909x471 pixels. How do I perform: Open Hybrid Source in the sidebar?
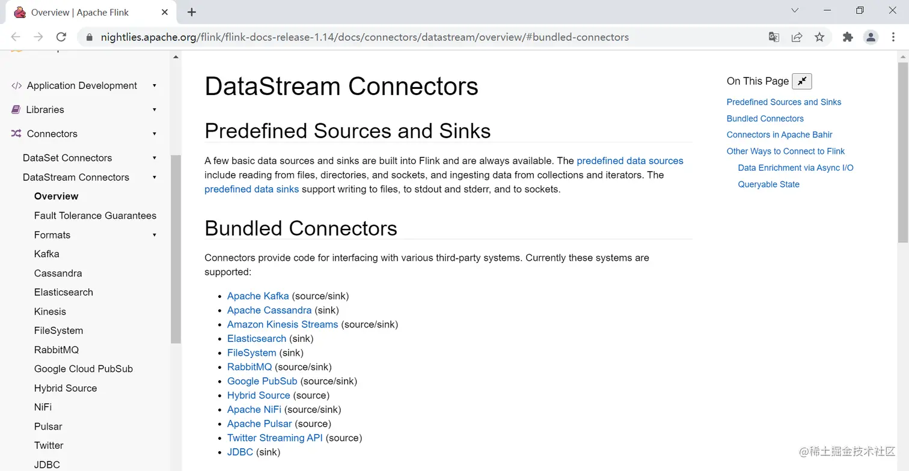click(66, 388)
